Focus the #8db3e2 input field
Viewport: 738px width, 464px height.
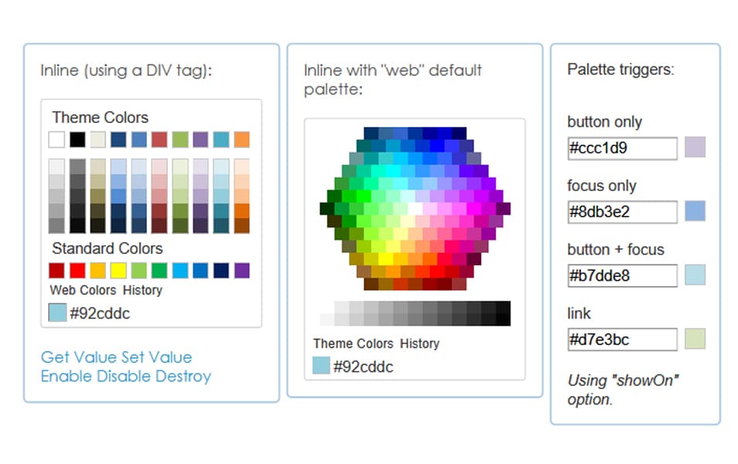622,211
